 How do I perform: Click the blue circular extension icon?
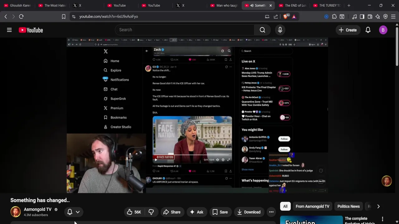click(x=326, y=16)
